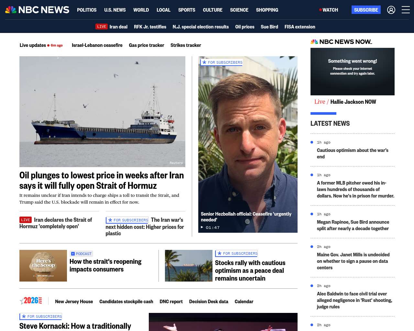The height and width of the screenshot is (331, 414).
Task: Click the NBC News NOW logo
Action: 341,42
